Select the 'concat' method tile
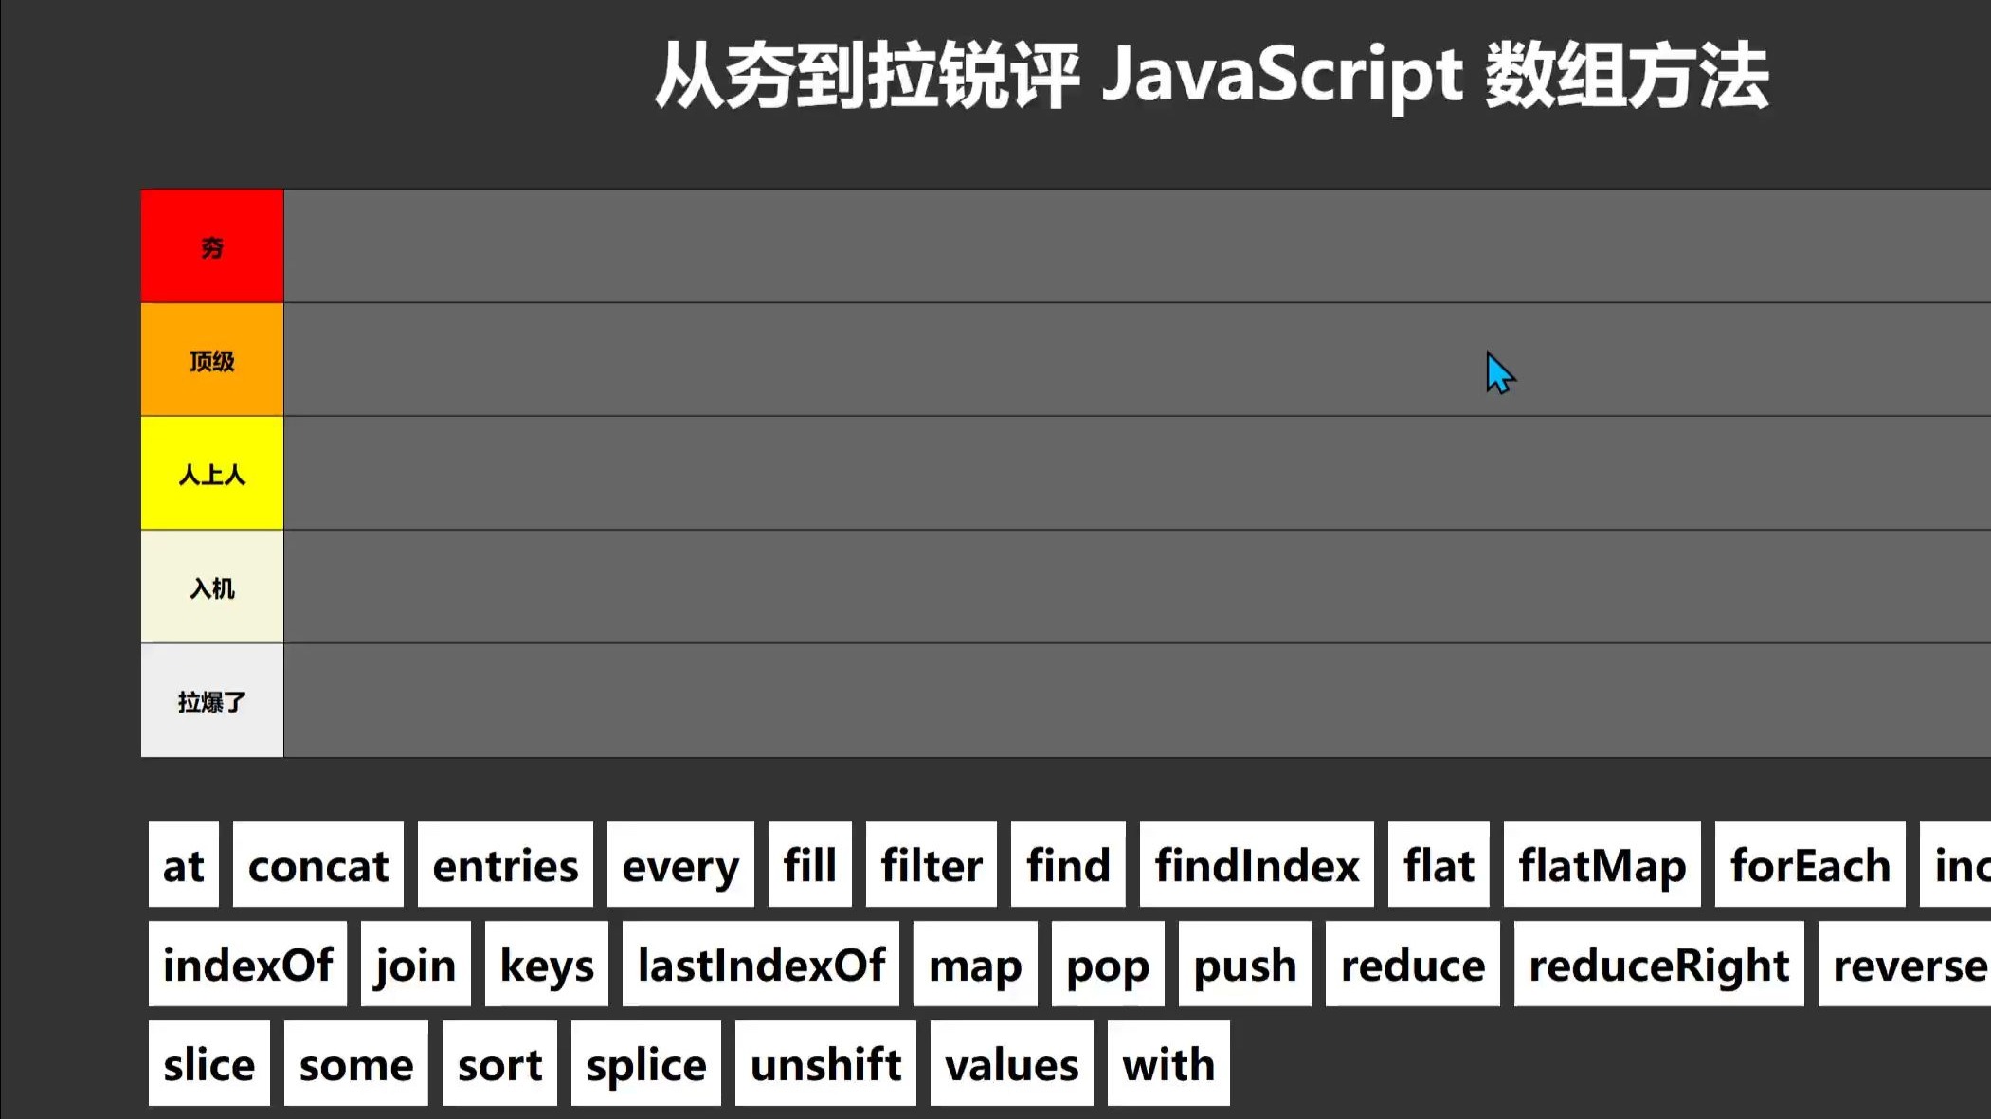The height and width of the screenshot is (1119, 1991). [317, 865]
